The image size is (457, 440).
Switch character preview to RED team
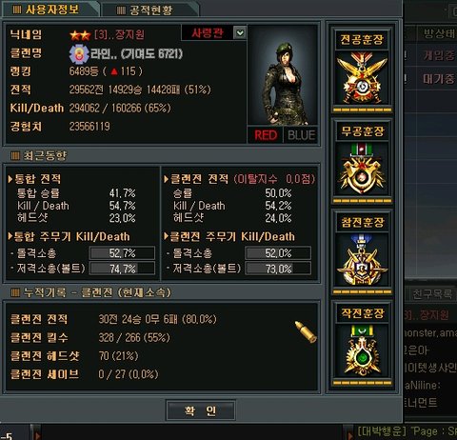pyautogui.click(x=266, y=135)
